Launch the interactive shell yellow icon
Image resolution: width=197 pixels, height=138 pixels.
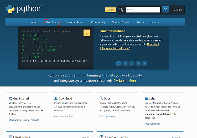[87, 33]
